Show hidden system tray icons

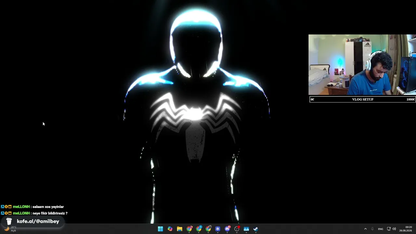(365, 229)
